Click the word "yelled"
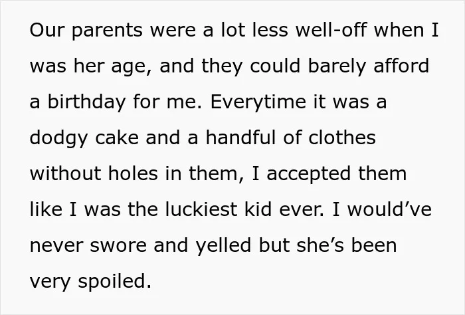465x315 pixels. point(223,247)
